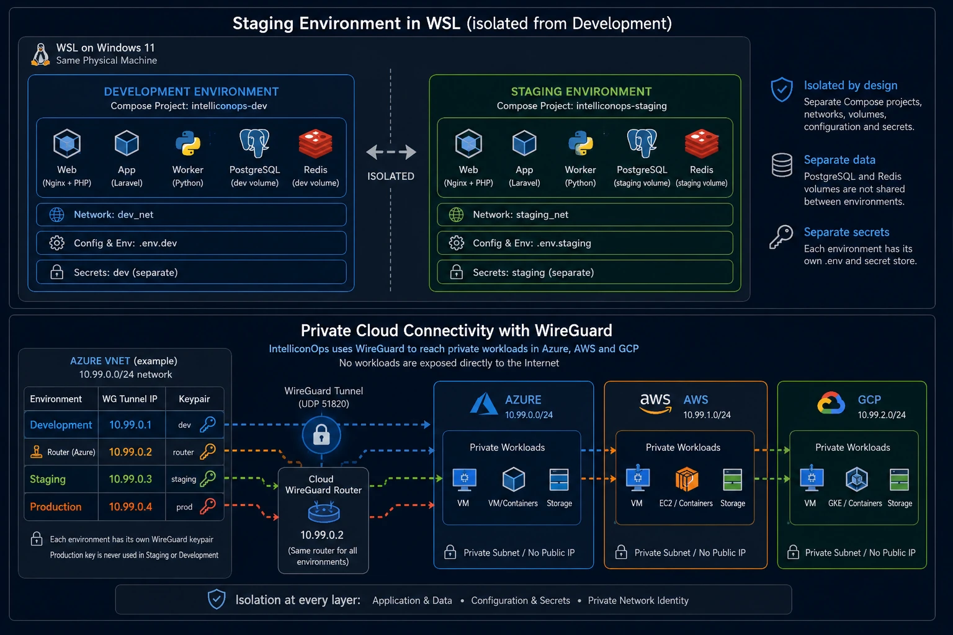Screen dimensions: 953x635
Task: Click the EC2 / Containers orange icon
Action: coord(686,479)
